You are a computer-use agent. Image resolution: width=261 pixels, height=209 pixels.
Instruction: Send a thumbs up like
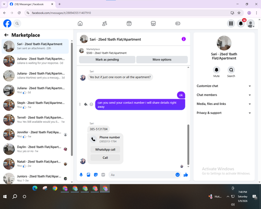186,175
